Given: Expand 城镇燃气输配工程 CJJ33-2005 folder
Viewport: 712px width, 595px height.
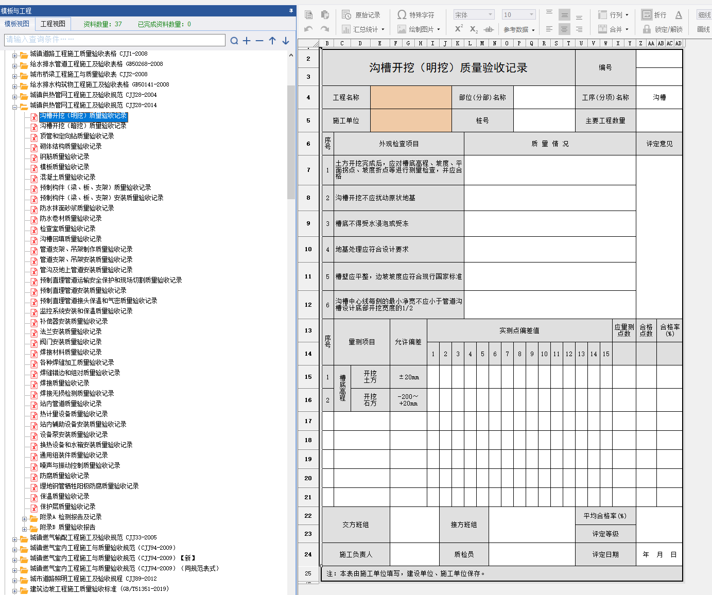Looking at the screenshot, I should [x=15, y=539].
